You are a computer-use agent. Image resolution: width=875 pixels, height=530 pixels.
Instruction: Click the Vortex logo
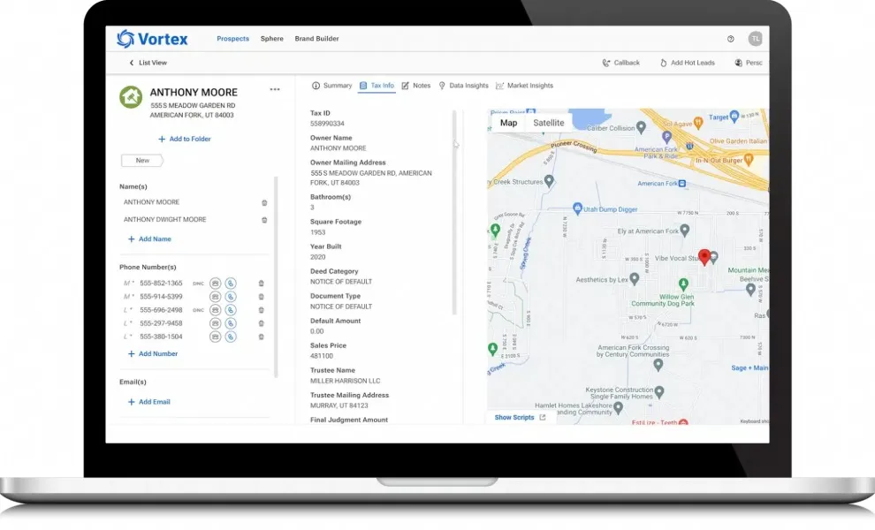152,39
